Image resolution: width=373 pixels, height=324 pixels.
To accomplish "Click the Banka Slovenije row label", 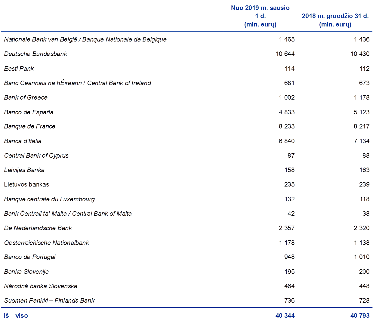I will coord(26,272).
